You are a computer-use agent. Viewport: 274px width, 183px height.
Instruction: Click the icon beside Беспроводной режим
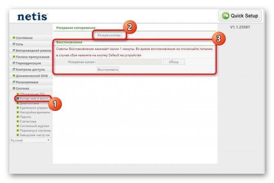click(x=14, y=51)
